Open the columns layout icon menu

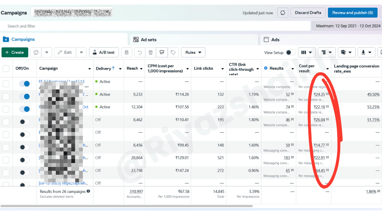click(x=306, y=53)
